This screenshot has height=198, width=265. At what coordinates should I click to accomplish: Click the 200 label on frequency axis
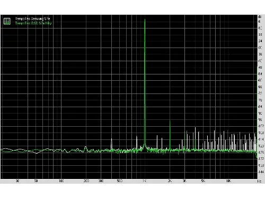86,181
